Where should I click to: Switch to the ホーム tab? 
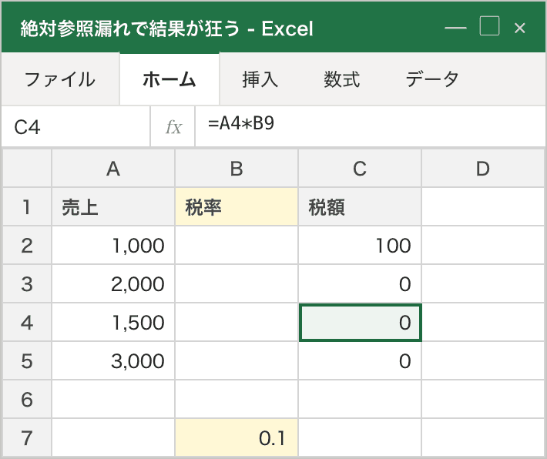(169, 79)
